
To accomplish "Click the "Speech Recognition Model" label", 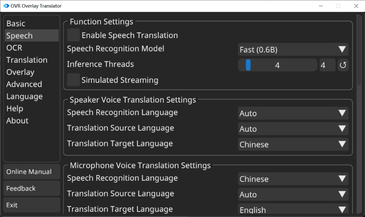I will coord(116,49).
